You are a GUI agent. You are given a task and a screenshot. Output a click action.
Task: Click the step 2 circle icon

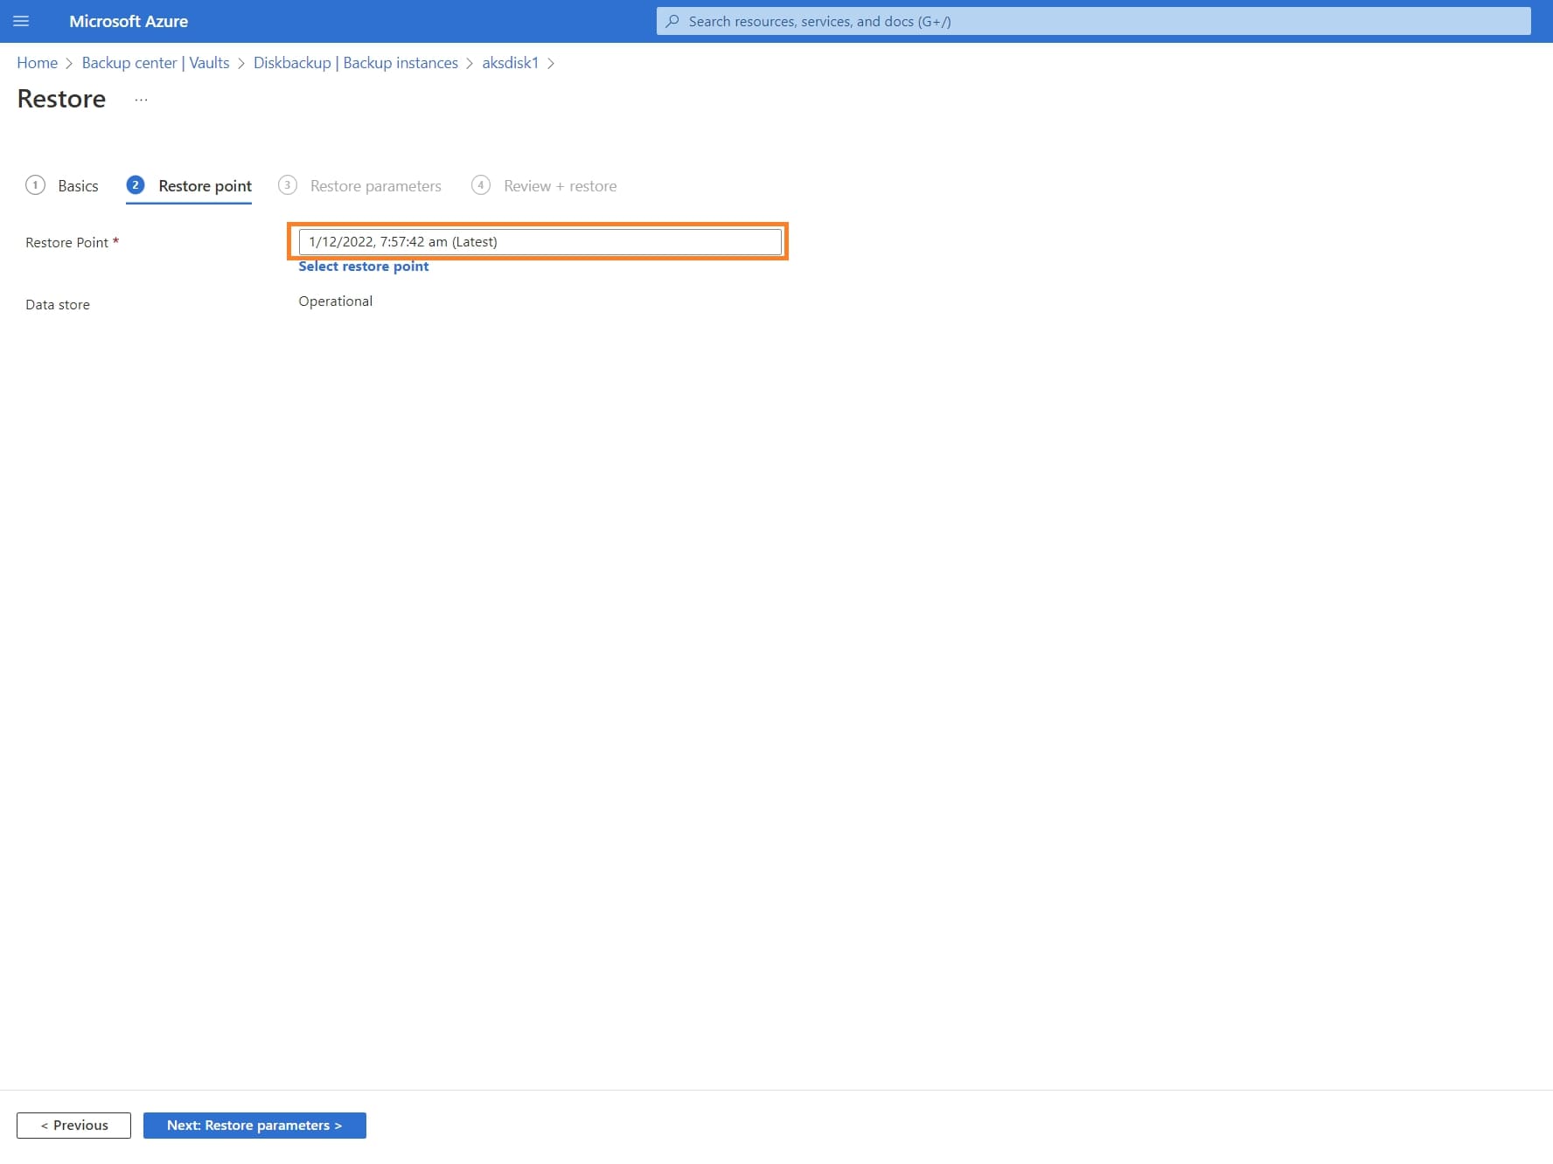(136, 185)
